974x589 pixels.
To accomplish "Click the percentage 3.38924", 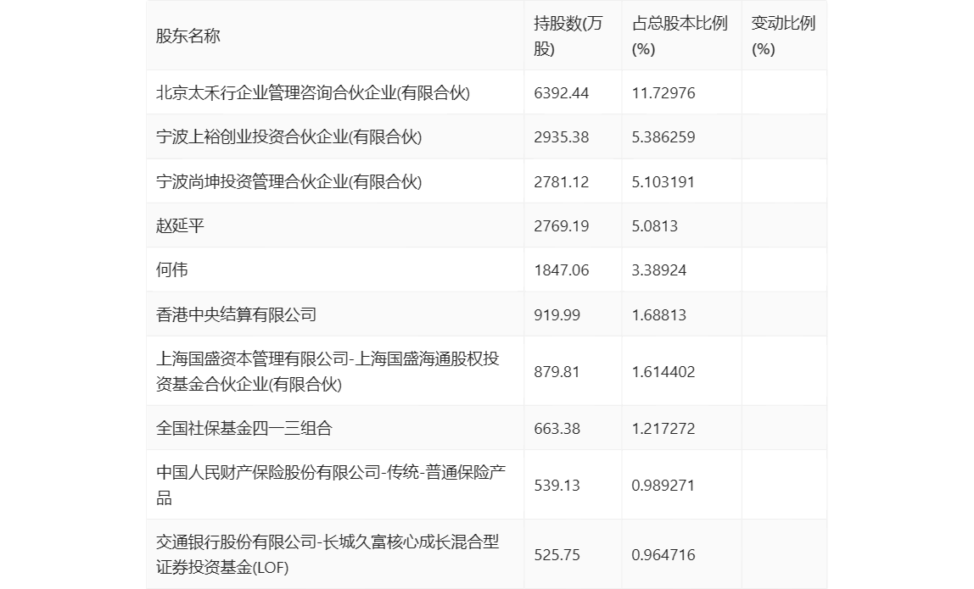I will 659,270.
